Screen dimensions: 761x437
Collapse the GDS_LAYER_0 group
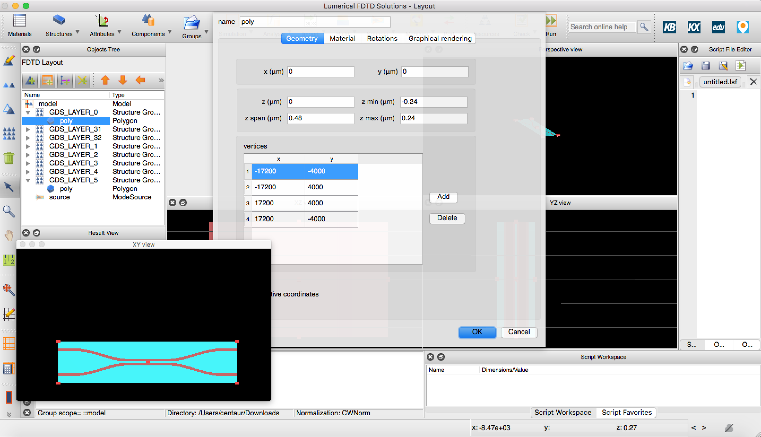[x=28, y=112]
